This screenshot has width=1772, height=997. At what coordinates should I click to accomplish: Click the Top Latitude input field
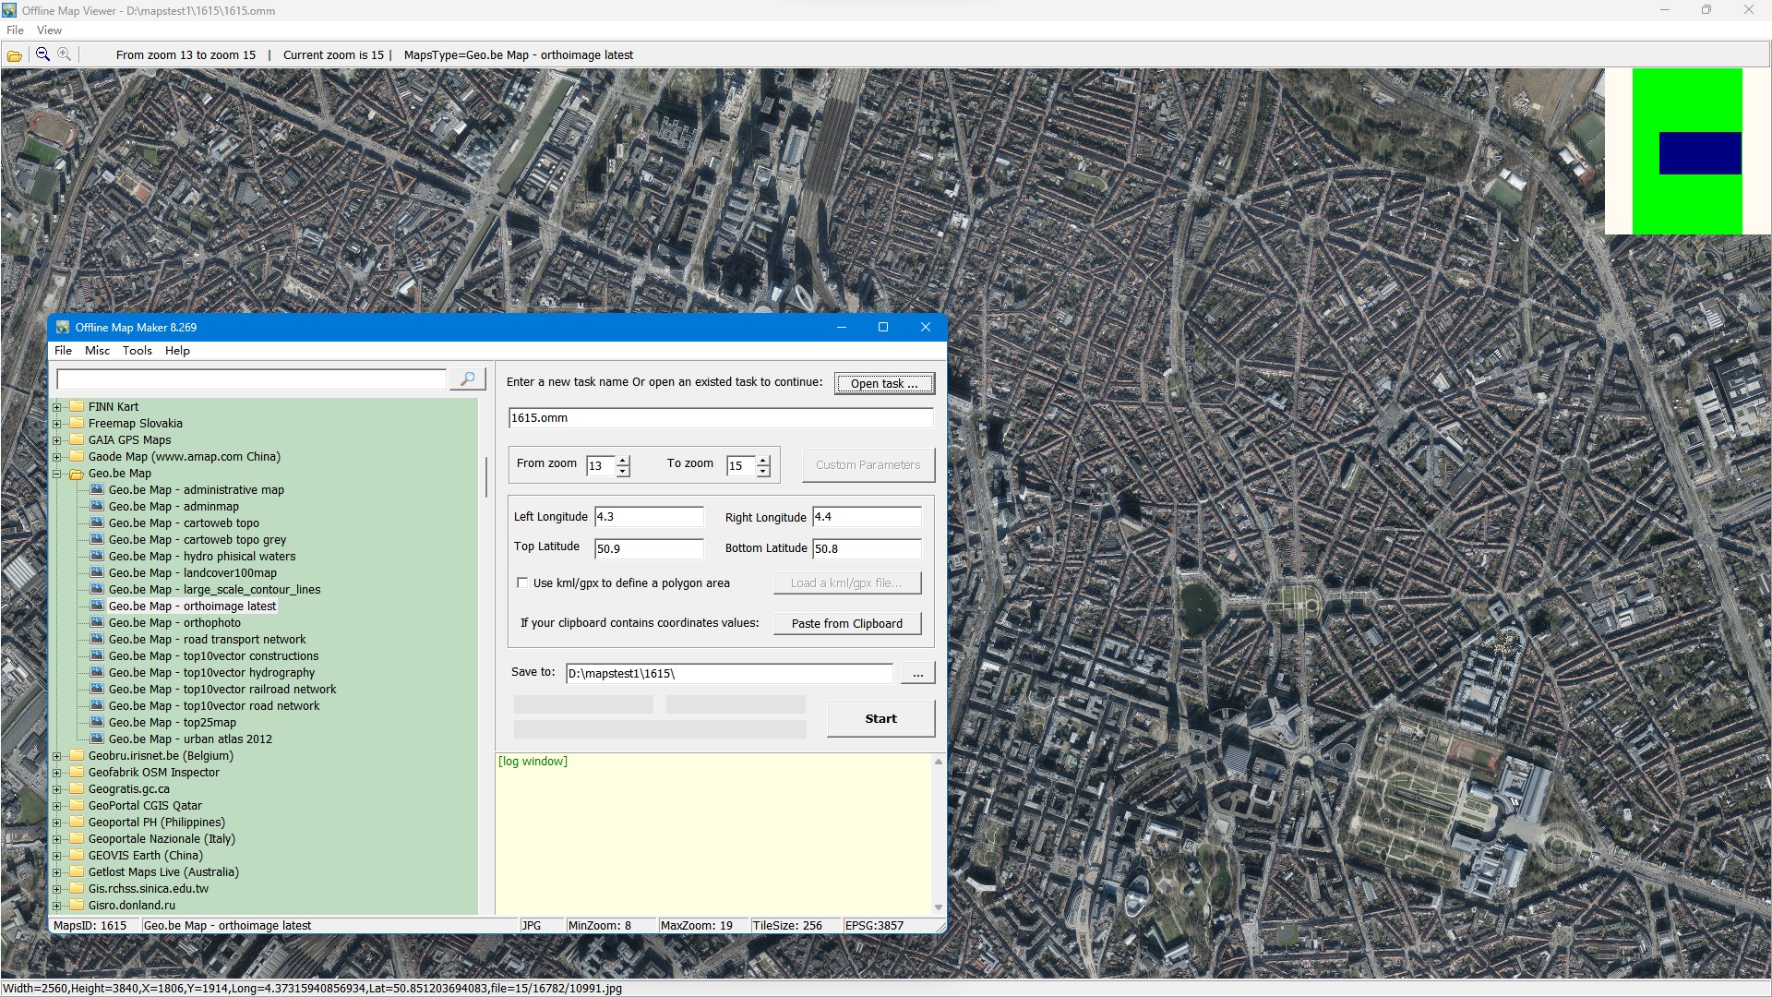pos(649,548)
